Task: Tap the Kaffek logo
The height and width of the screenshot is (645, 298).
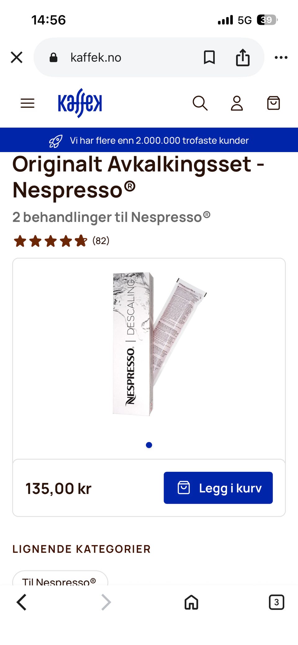Action: [80, 103]
